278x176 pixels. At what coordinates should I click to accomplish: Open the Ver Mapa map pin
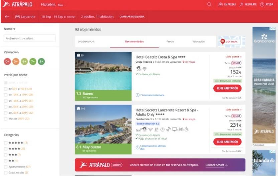(x=222, y=41)
